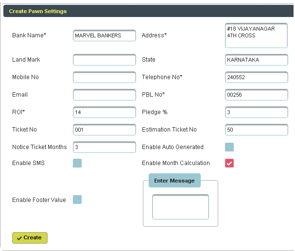
Task: Click the Bank Name input field
Action: tap(104, 35)
